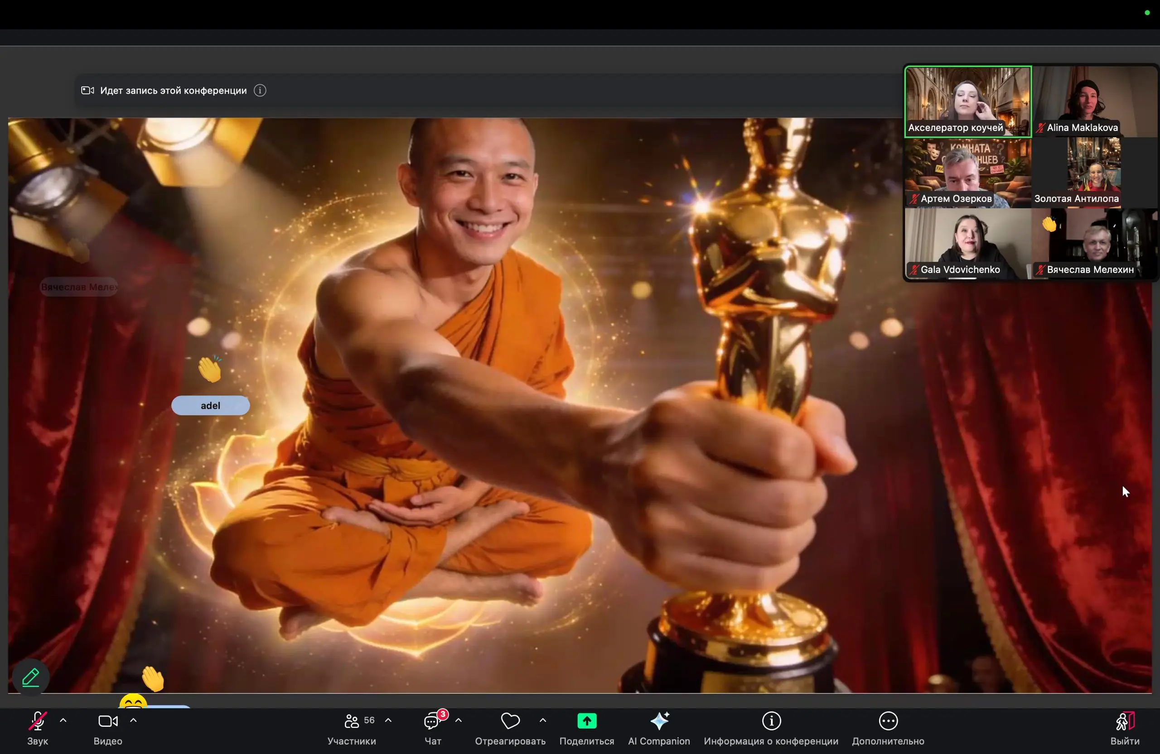Open the Чат chat panel

tap(432, 728)
